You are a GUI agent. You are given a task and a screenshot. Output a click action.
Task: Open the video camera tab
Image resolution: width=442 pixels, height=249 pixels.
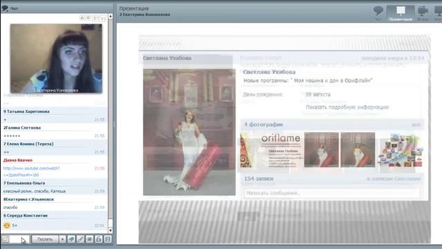(423, 13)
